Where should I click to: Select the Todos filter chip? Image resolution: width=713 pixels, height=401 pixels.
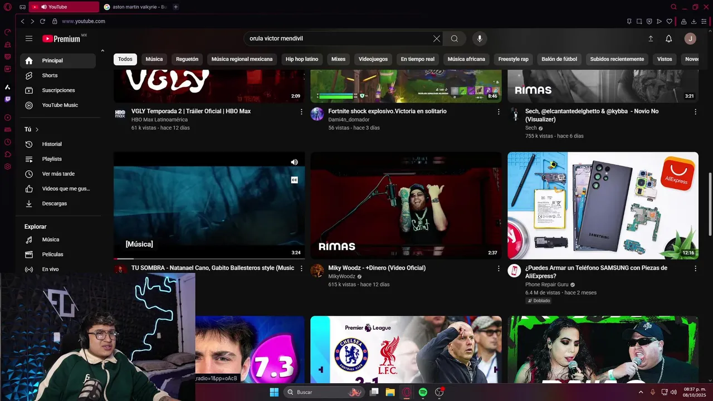[125, 59]
